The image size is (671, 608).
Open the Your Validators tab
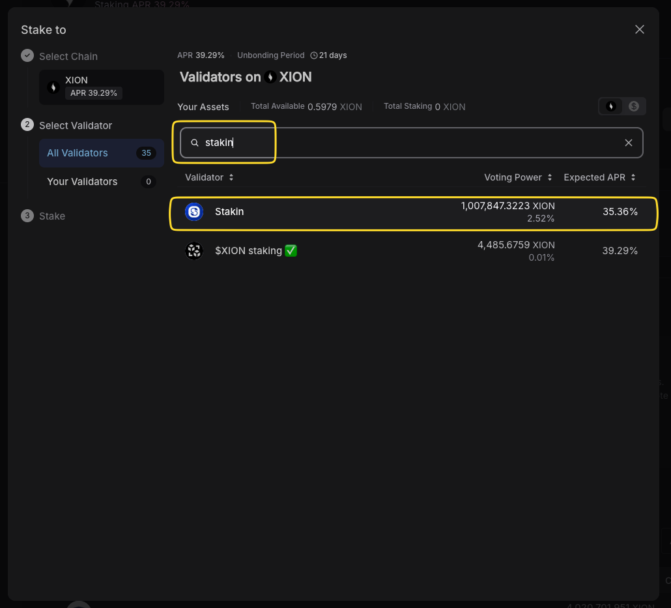(102, 182)
